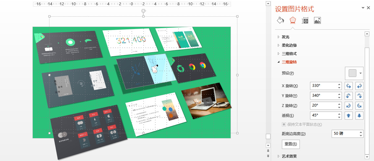Click the 重置 button
Image resolution: width=374 pixels, height=161 pixels.
click(x=291, y=144)
